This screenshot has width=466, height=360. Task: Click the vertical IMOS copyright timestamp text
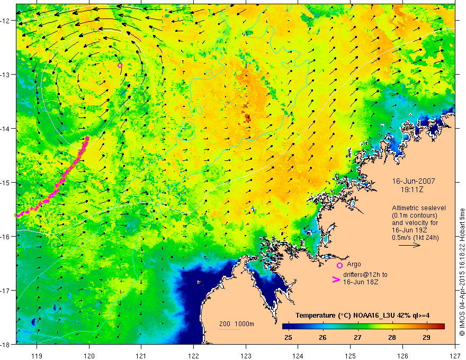(x=462, y=272)
